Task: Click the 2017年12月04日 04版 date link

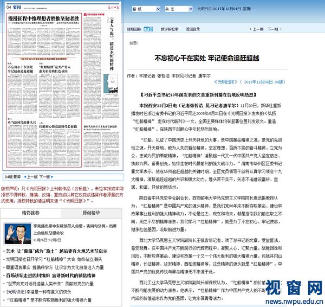Action: pos(263,82)
